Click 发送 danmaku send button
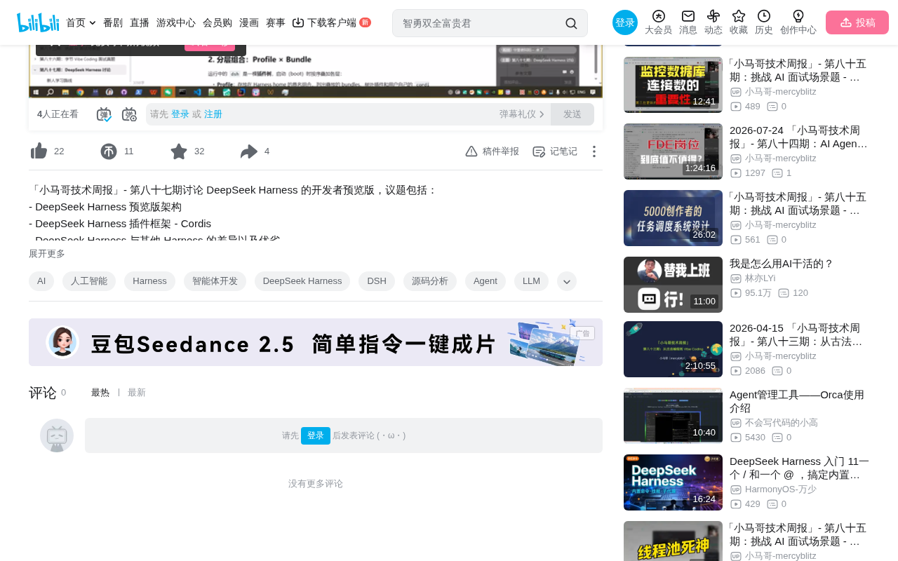 coord(572,114)
